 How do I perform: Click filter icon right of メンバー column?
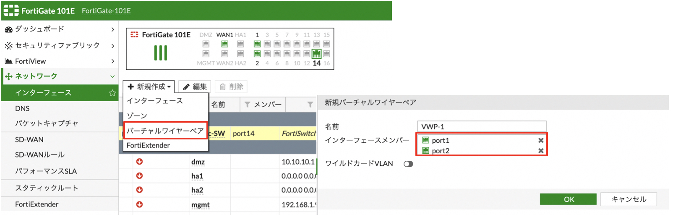point(310,105)
